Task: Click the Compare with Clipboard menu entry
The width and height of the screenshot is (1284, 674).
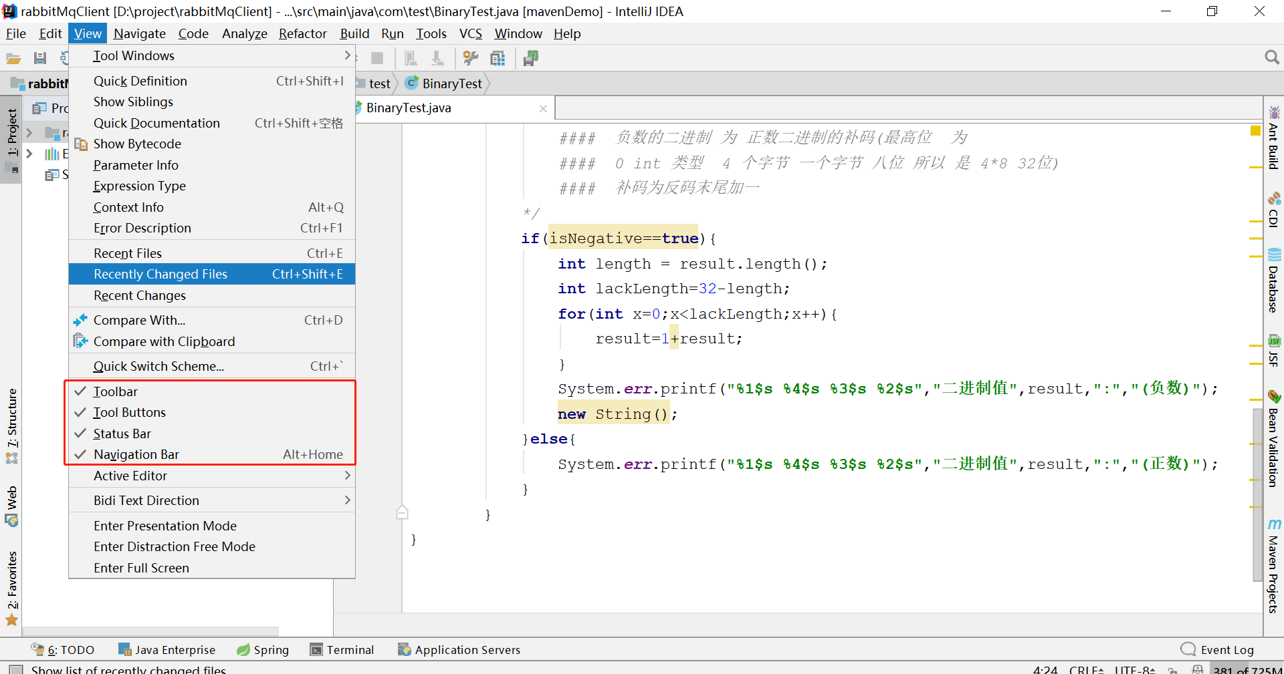Action: (212, 341)
